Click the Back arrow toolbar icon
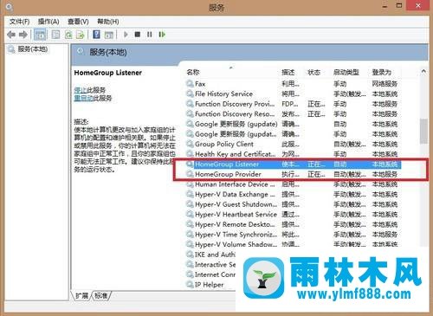This screenshot has height=316, width=433. click(x=11, y=35)
